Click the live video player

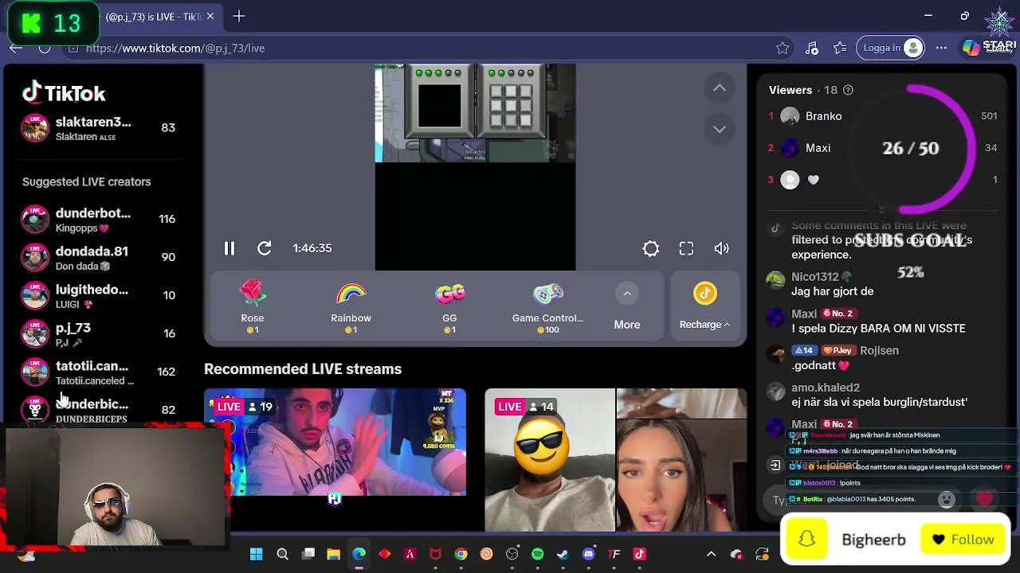475,167
